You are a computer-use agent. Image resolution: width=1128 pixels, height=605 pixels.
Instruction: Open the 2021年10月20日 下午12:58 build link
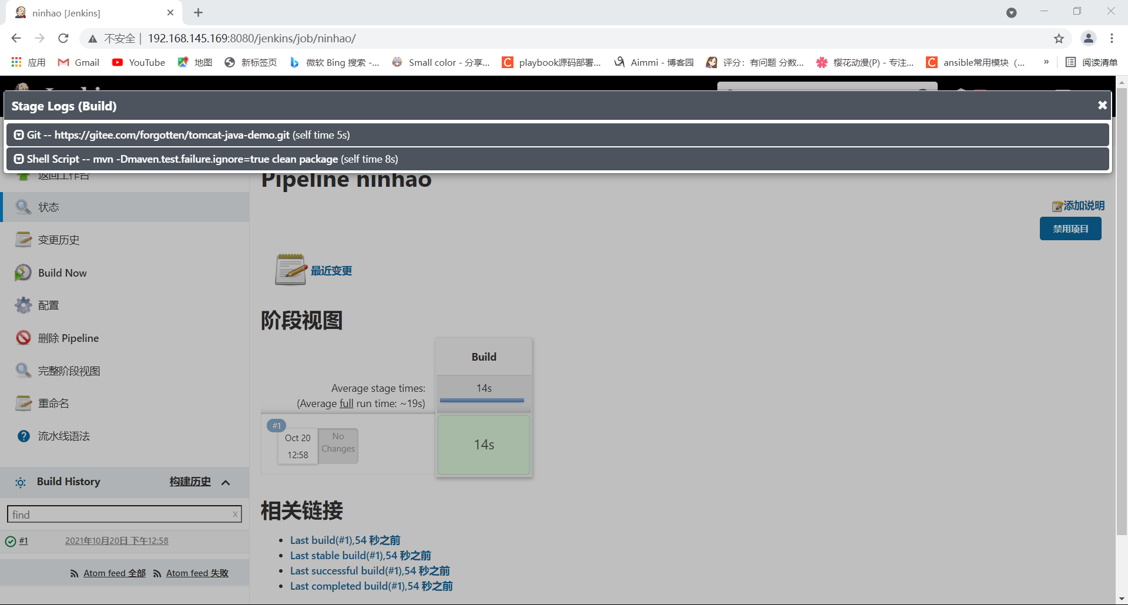click(116, 541)
